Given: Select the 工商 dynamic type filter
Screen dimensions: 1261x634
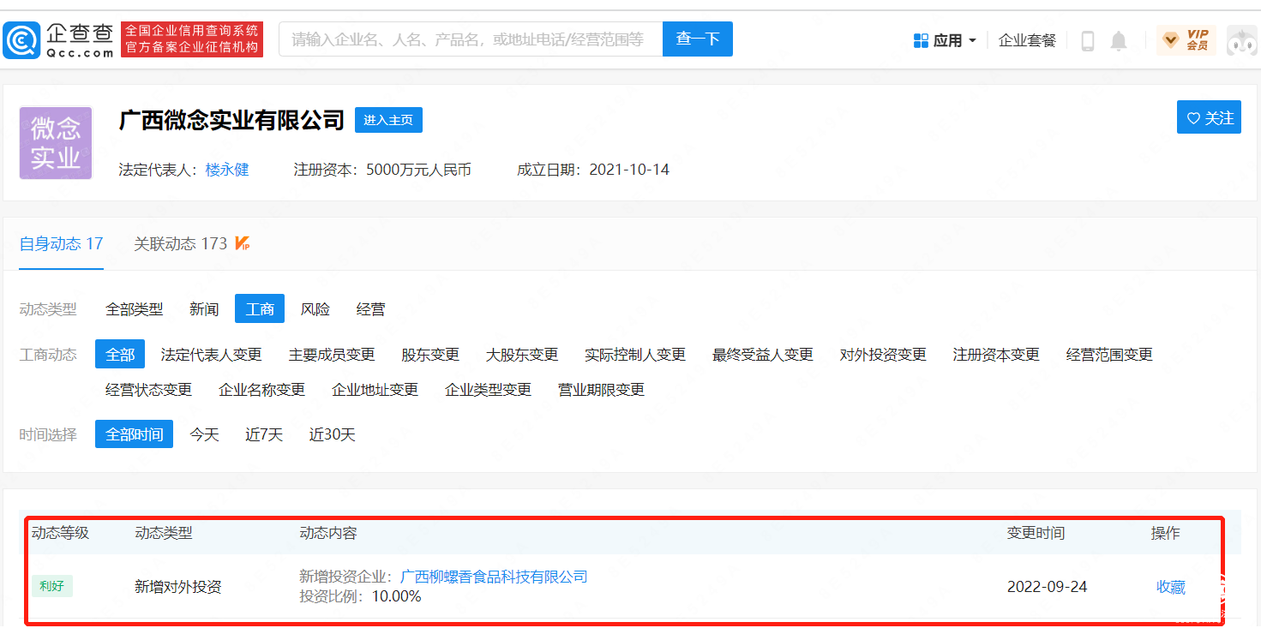Looking at the screenshot, I should [259, 309].
